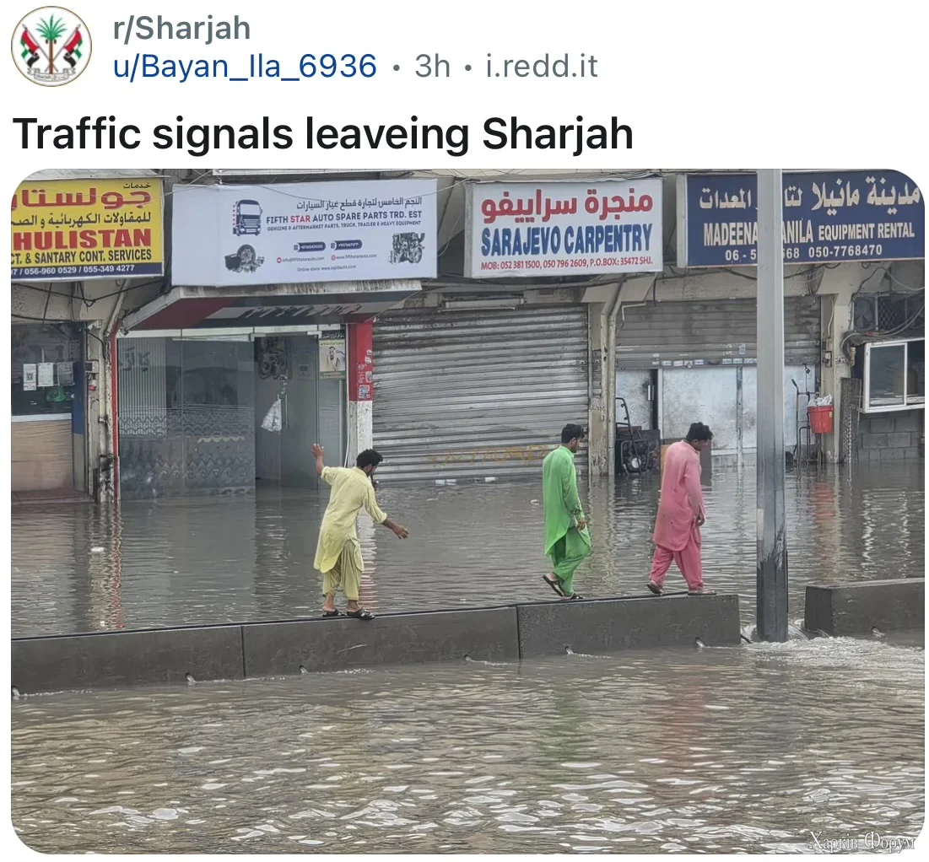Click the Sarajevo Carpentry sign in photo

(564, 228)
